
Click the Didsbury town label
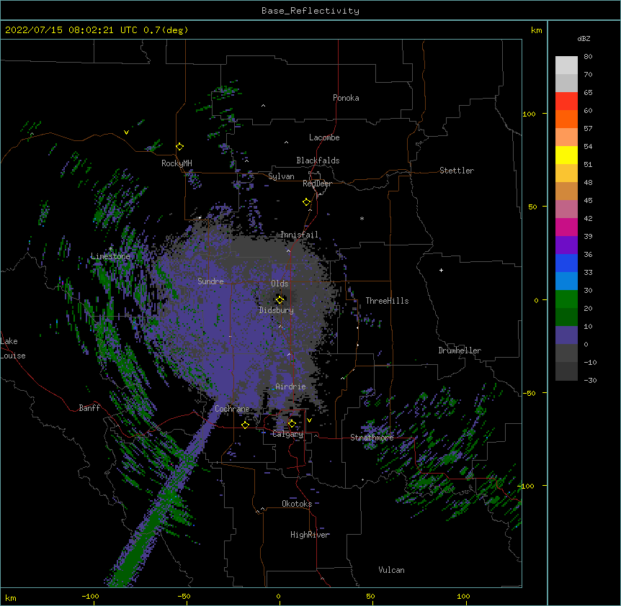(x=276, y=310)
